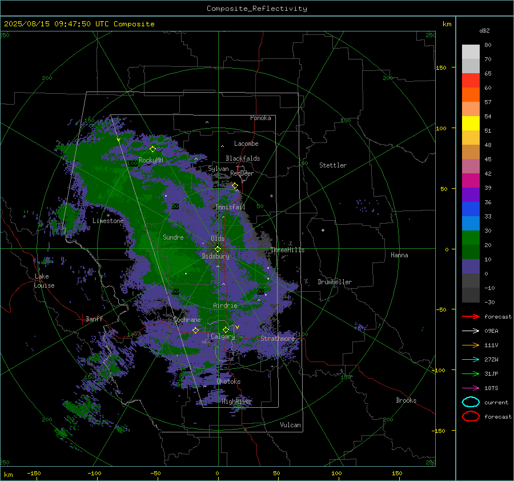Click the Composite_Reflectivity title

[x=256, y=9]
